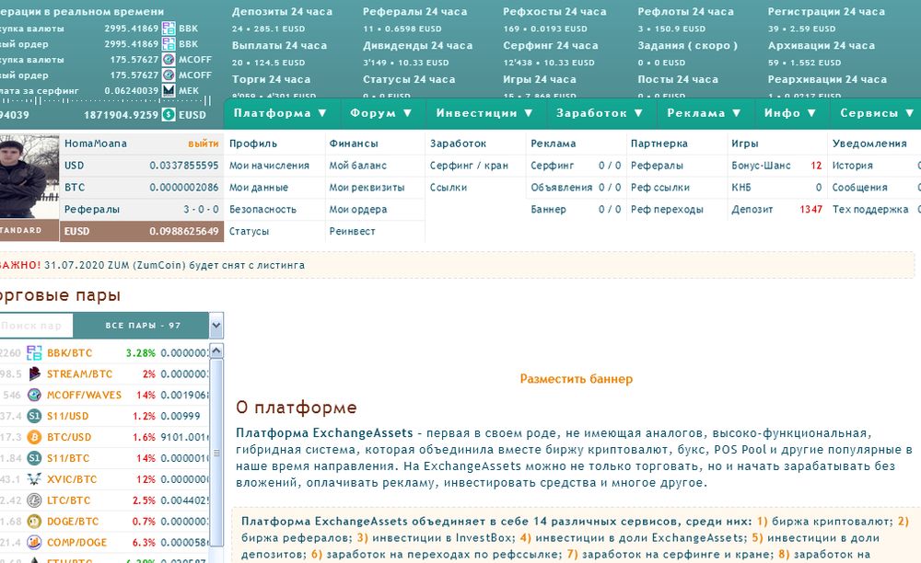
Task: Open Рефералы partner link
Action: point(657,166)
